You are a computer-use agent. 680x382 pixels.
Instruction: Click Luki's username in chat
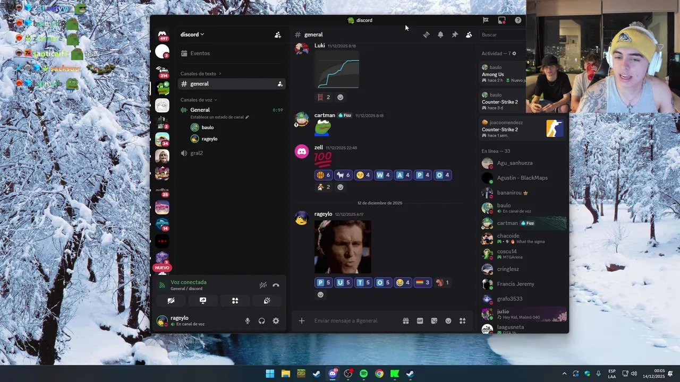click(319, 46)
